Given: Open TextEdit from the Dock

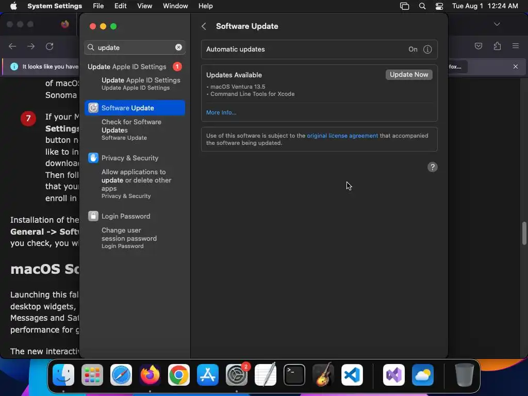Looking at the screenshot, I should pos(266,375).
